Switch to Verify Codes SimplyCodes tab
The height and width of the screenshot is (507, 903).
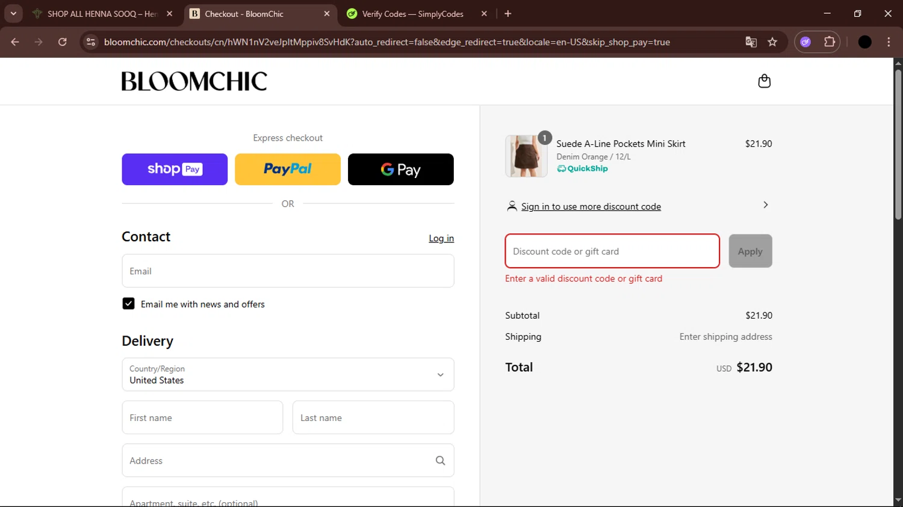tap(412, 14)
